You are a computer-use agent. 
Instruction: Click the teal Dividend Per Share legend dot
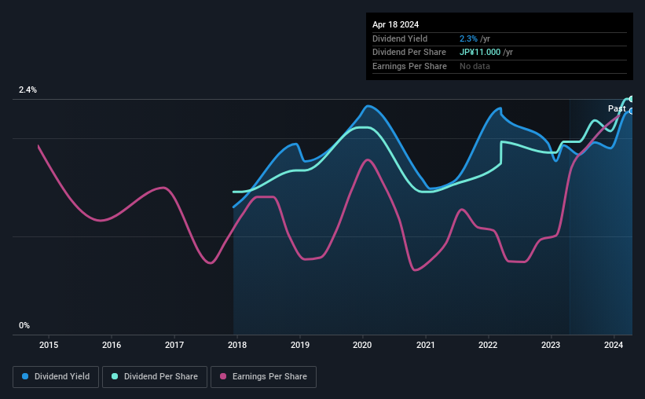(115, 376)
